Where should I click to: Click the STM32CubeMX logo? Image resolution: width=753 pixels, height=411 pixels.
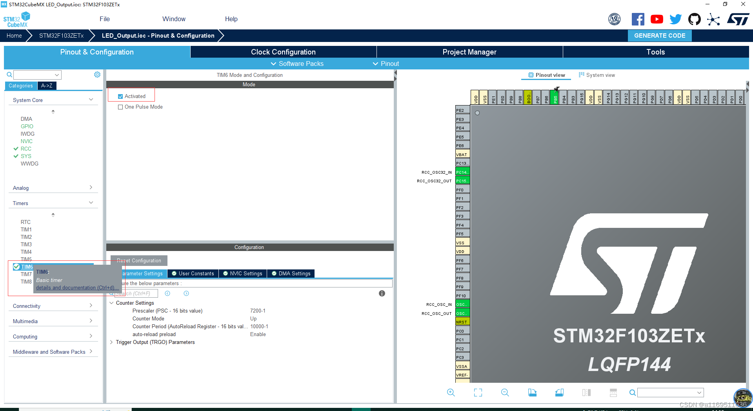[x=16, y=20]
